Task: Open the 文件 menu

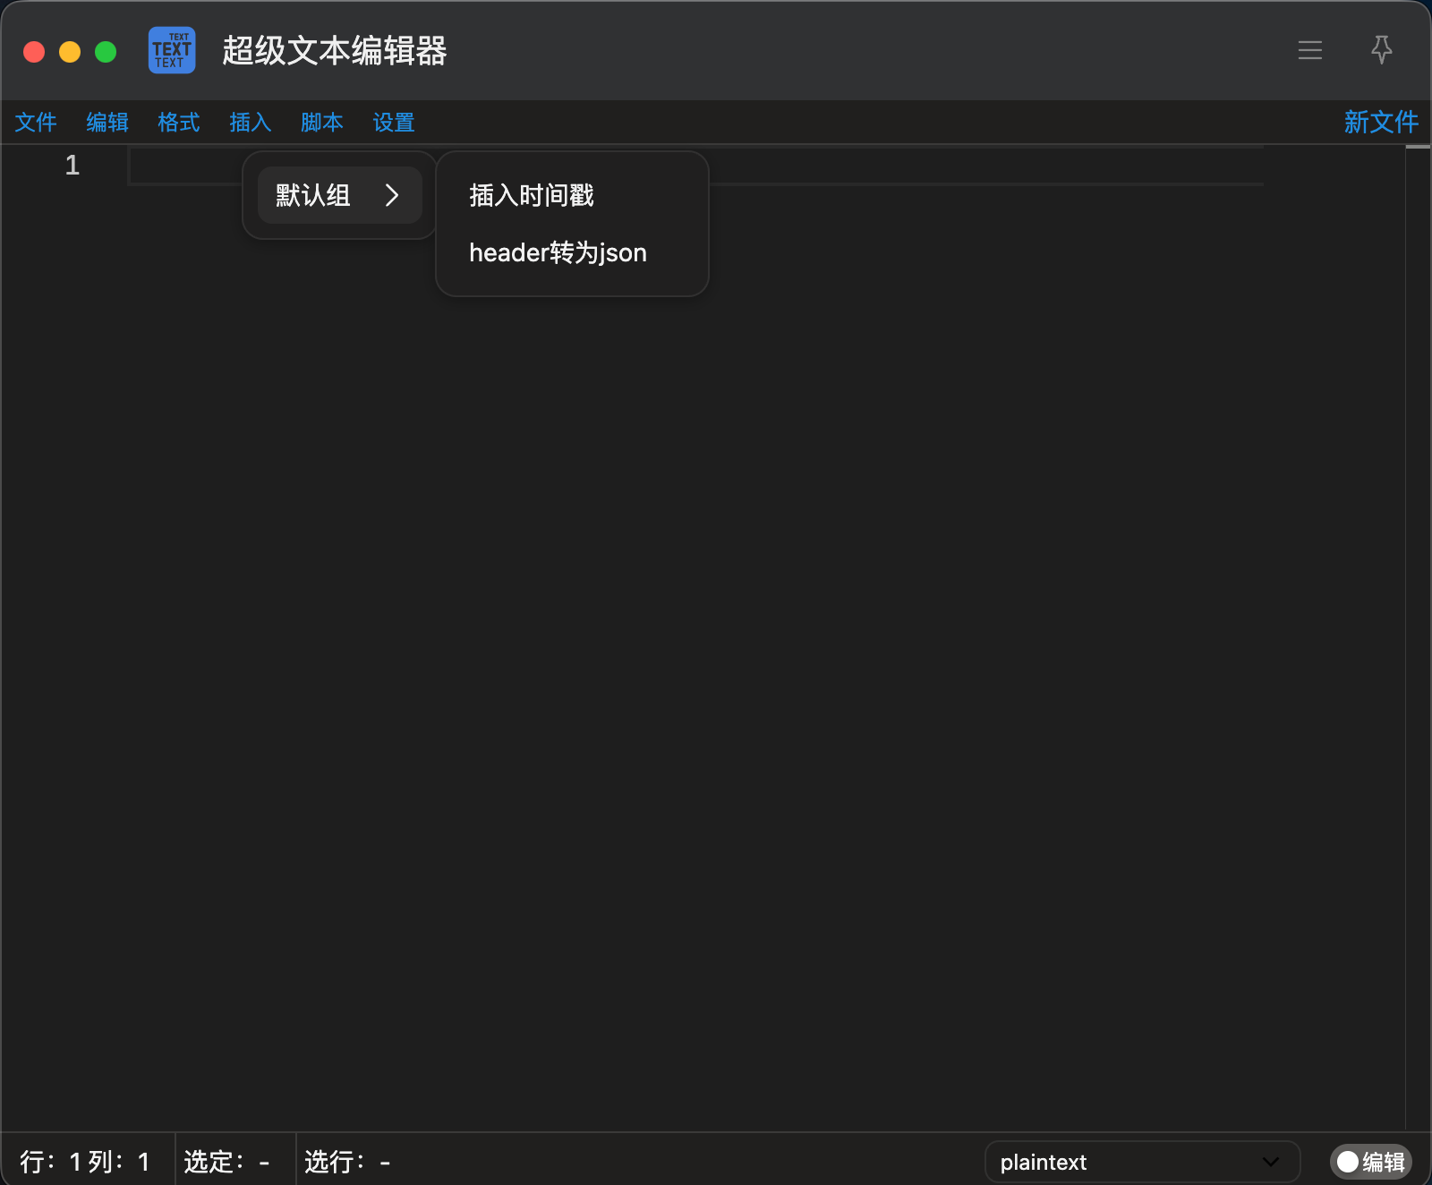Action: (x=36, y=123)
